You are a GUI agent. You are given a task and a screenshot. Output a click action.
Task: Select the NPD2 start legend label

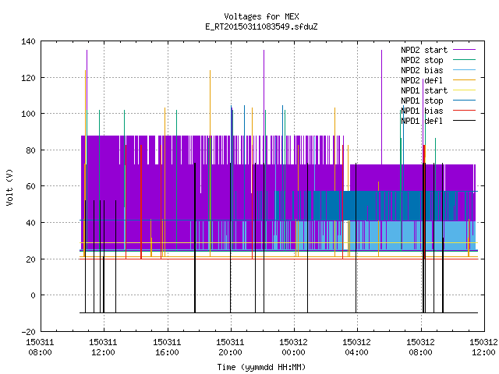click(424, 50)
